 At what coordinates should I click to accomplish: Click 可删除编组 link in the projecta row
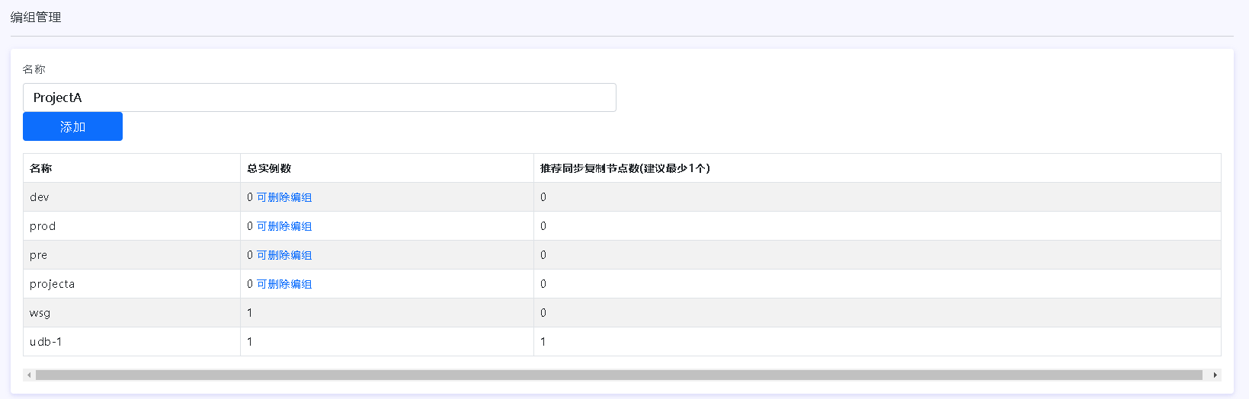[284, 284]
